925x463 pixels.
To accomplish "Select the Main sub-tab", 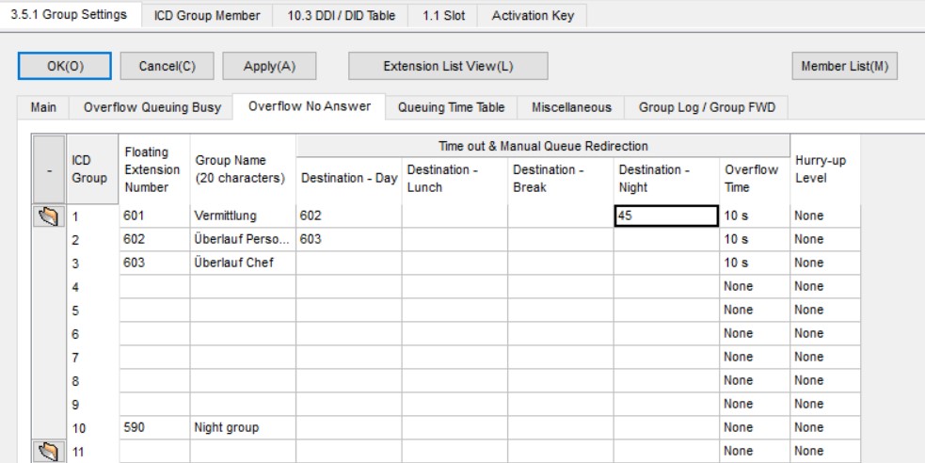I will [43, 107].
